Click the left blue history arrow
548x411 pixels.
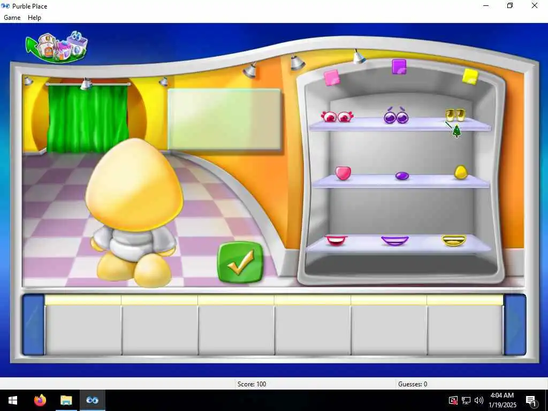coord(34,325)
